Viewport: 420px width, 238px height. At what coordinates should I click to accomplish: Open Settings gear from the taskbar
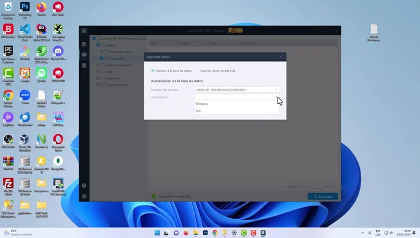pyautogui.click(x=234, y=233)
